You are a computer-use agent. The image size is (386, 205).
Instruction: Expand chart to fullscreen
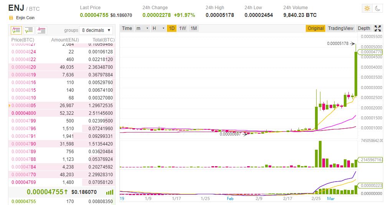[x=378, y=28]
